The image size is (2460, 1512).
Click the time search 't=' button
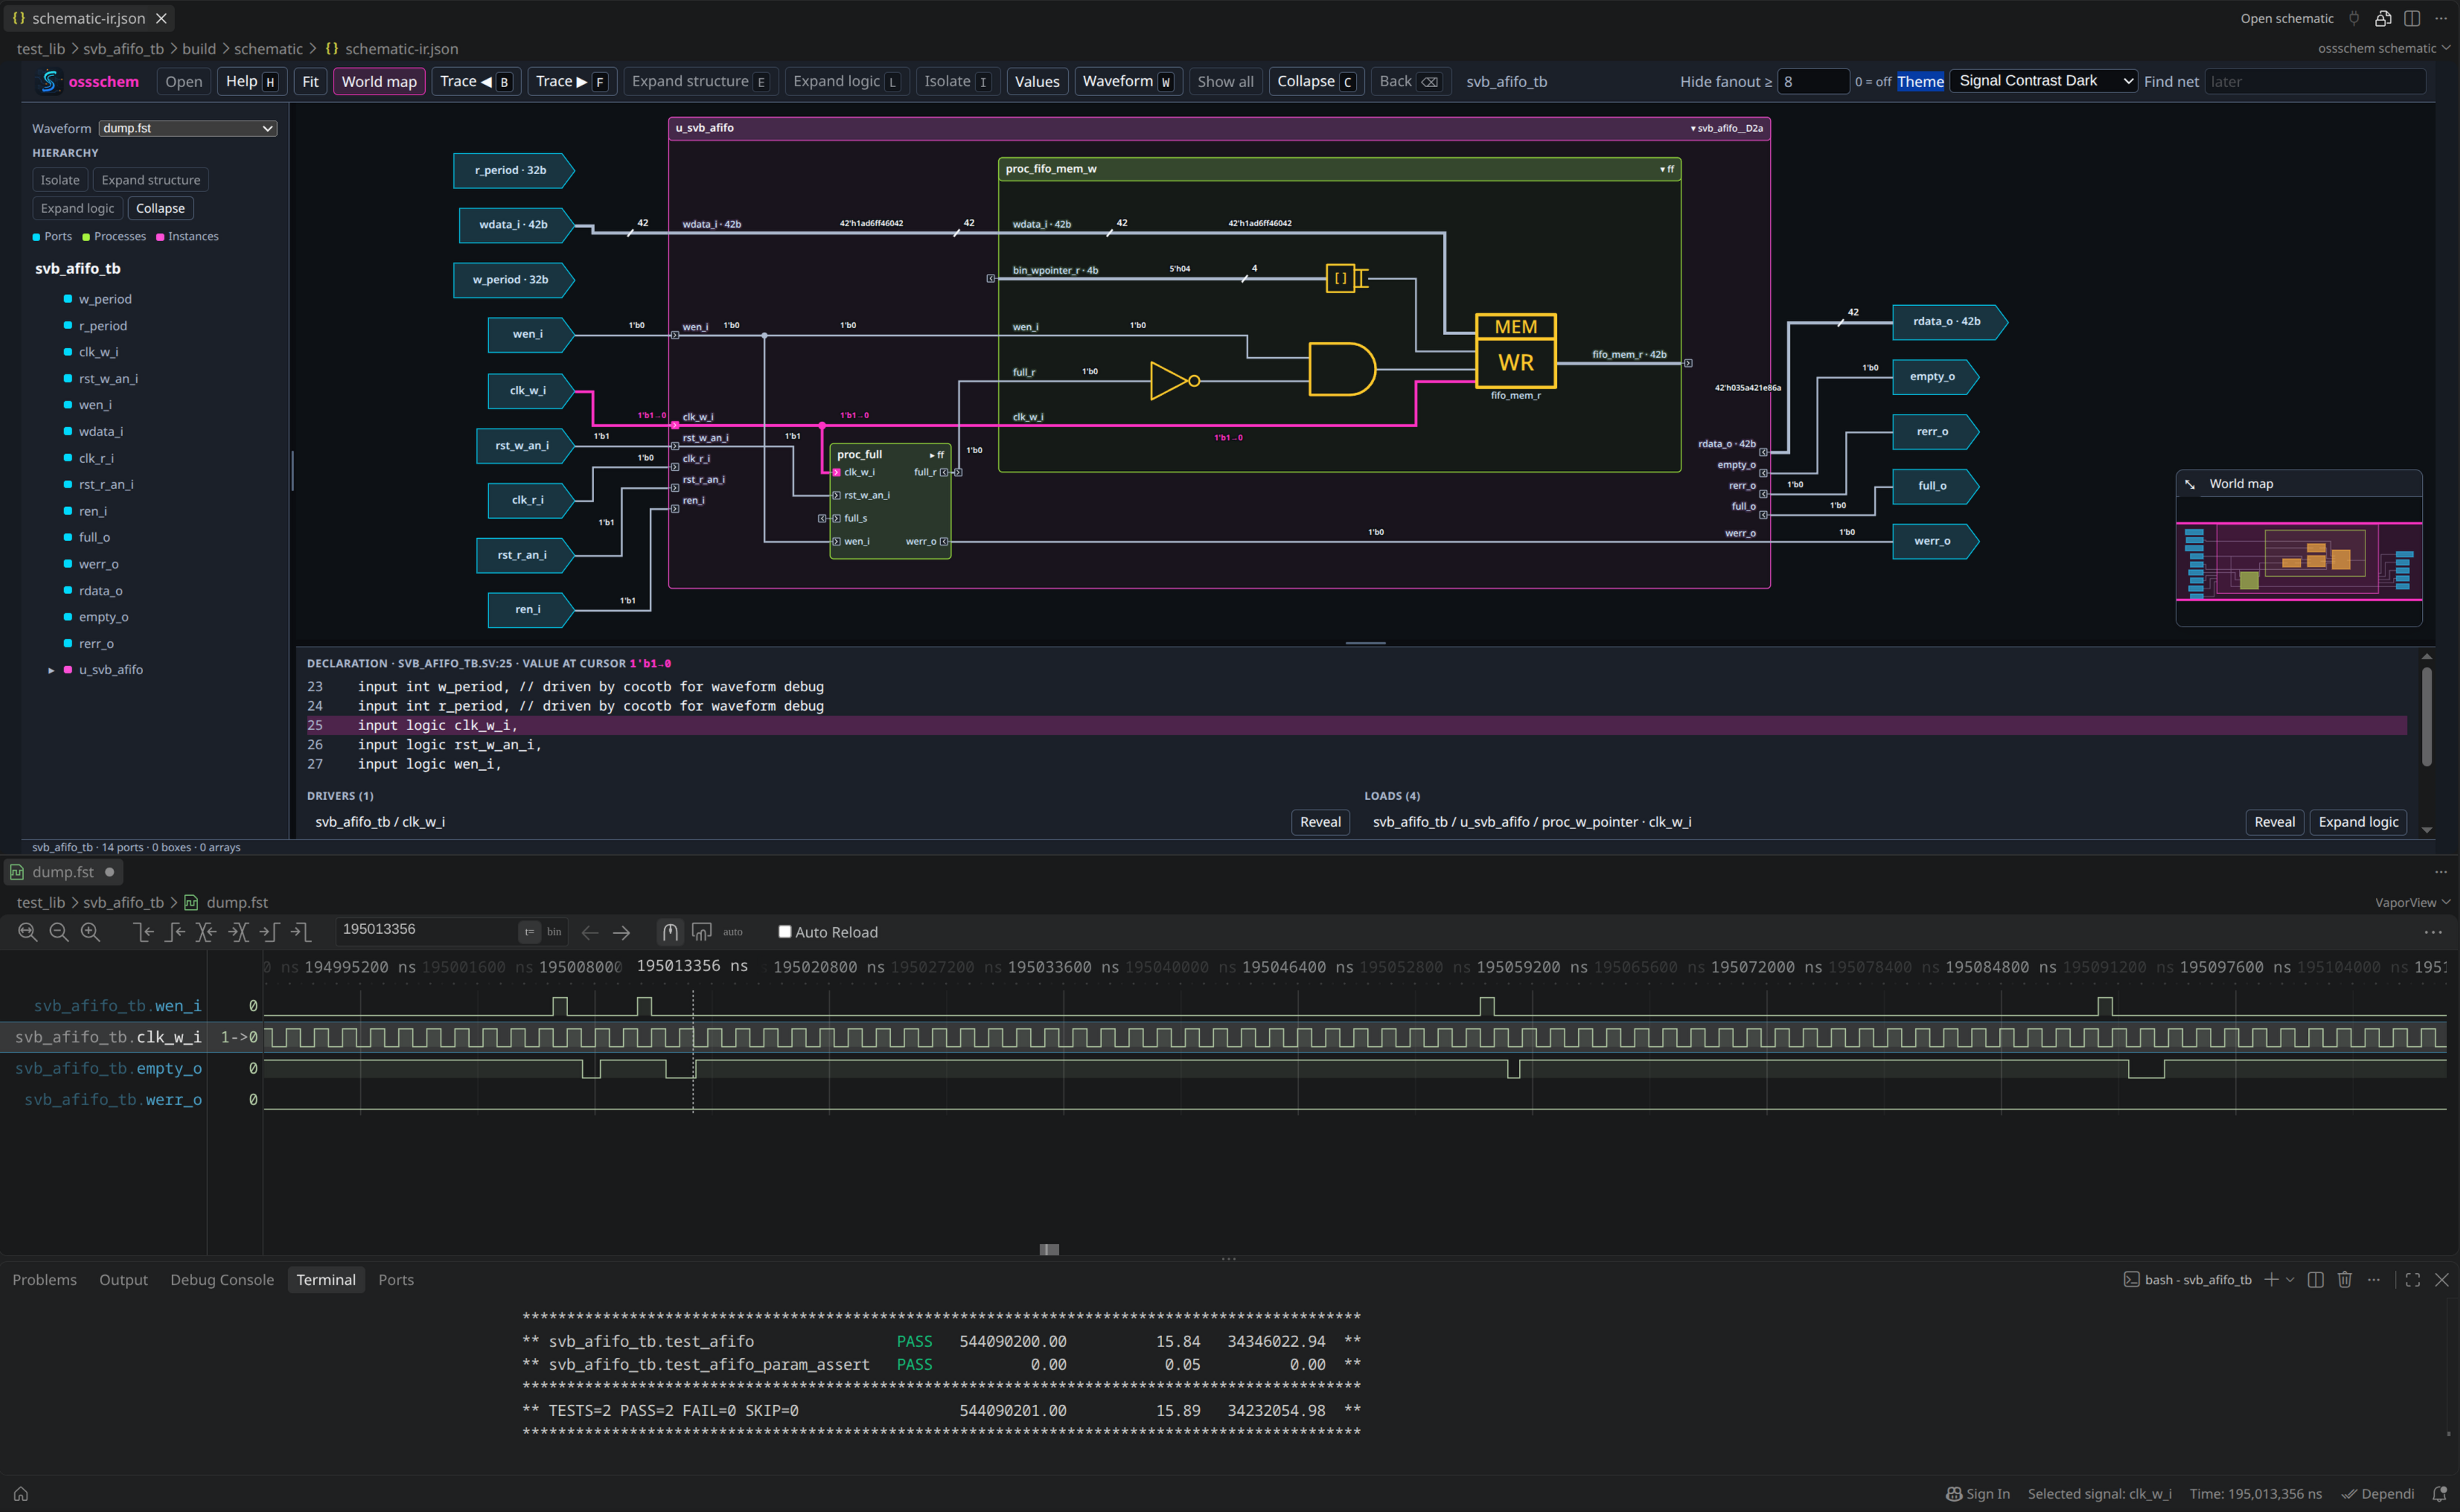coord(529,932)
